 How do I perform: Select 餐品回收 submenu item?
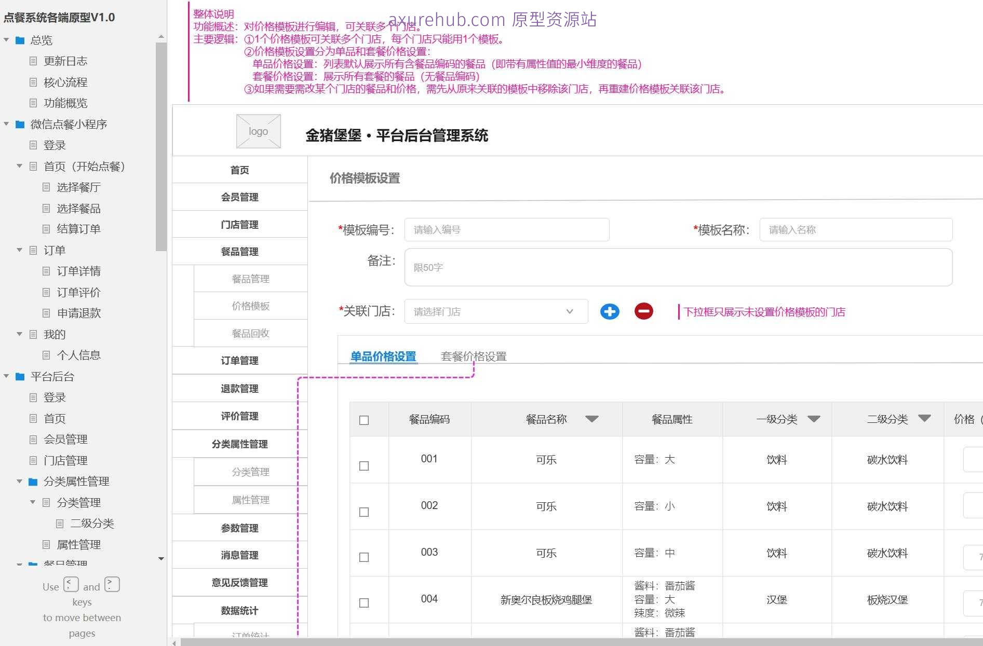[251, 333]
